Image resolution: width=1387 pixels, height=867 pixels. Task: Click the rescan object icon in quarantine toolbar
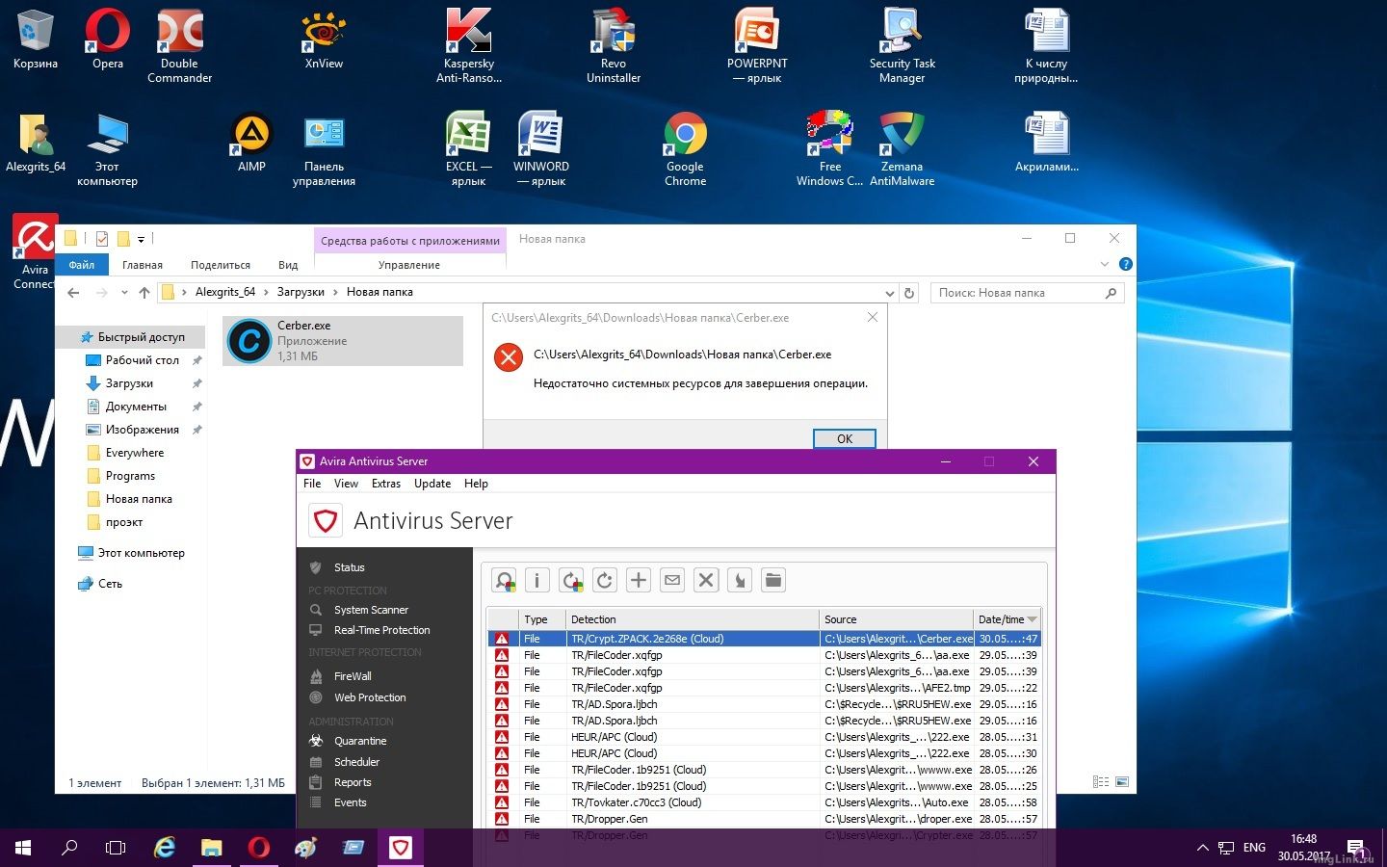(505, 580)
